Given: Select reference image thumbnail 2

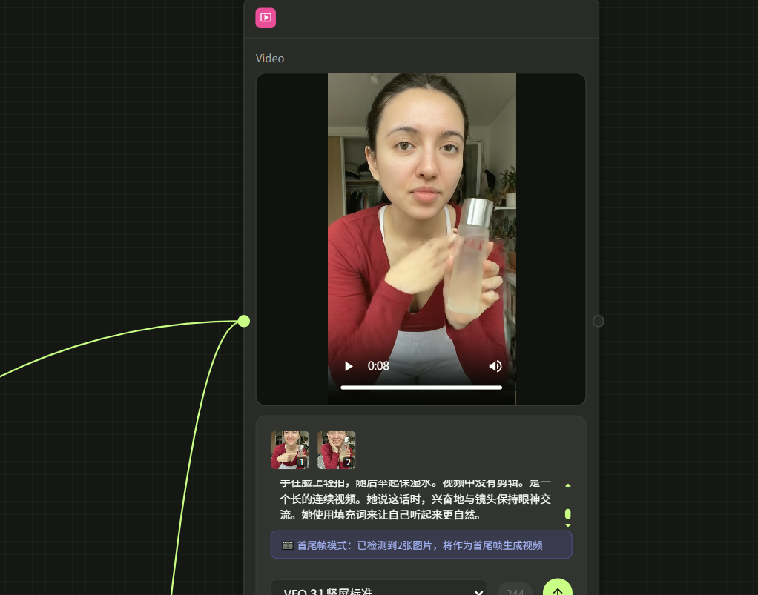Looking at the screenshot, I should (x=336, y=450).
